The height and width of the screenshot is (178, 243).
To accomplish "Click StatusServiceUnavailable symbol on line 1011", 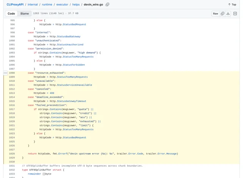I will [x=74, y=85].
